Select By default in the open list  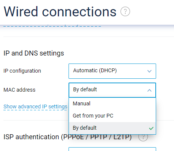[112, 128]
